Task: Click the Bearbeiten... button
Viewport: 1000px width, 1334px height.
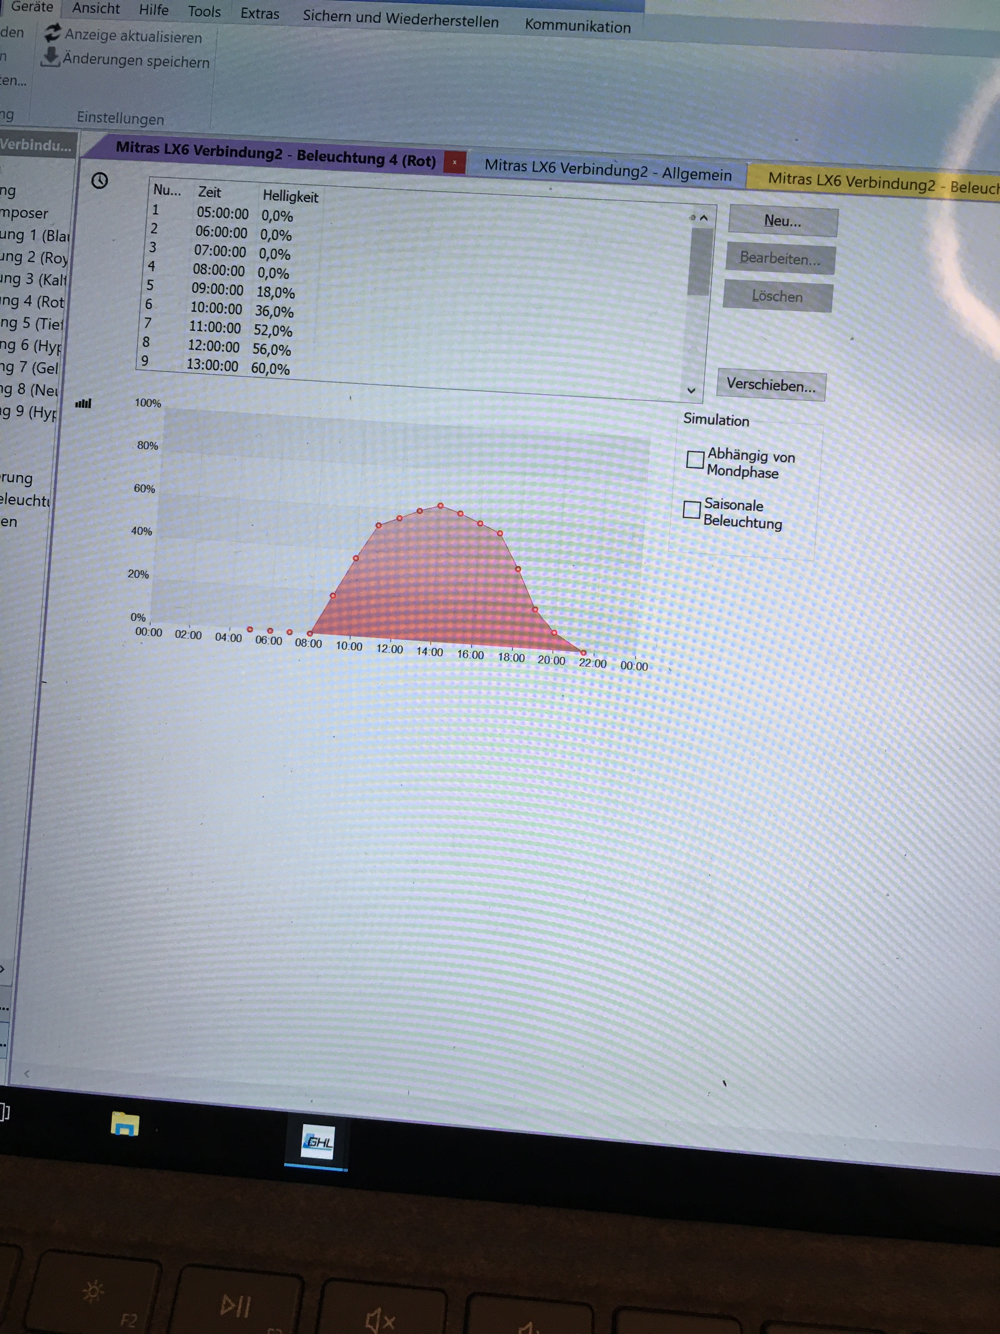Action: pos(780,259)
